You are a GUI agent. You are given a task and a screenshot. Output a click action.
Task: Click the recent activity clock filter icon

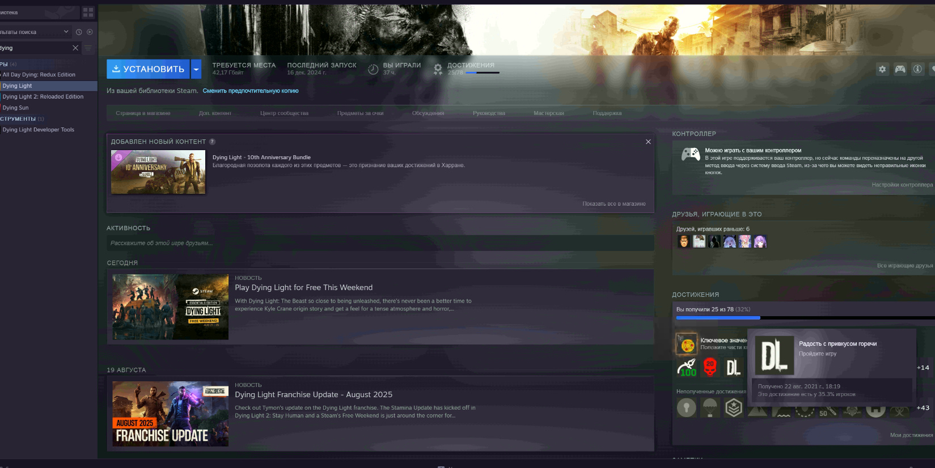pos(79,32)
